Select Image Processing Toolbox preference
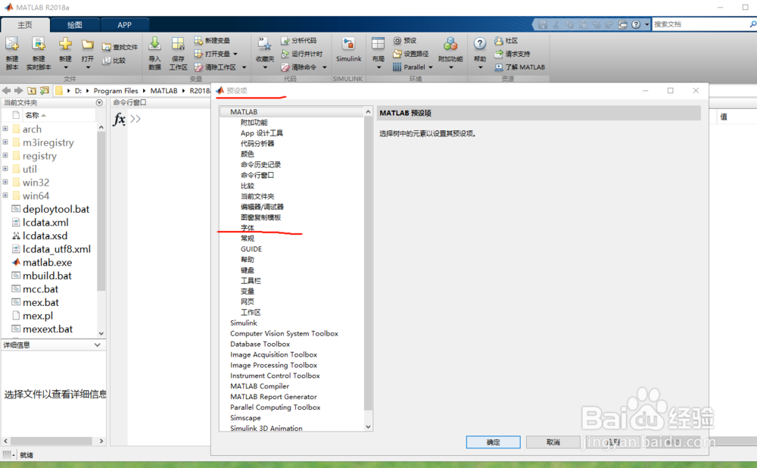The image size is (757, 468). pos(274,365)
